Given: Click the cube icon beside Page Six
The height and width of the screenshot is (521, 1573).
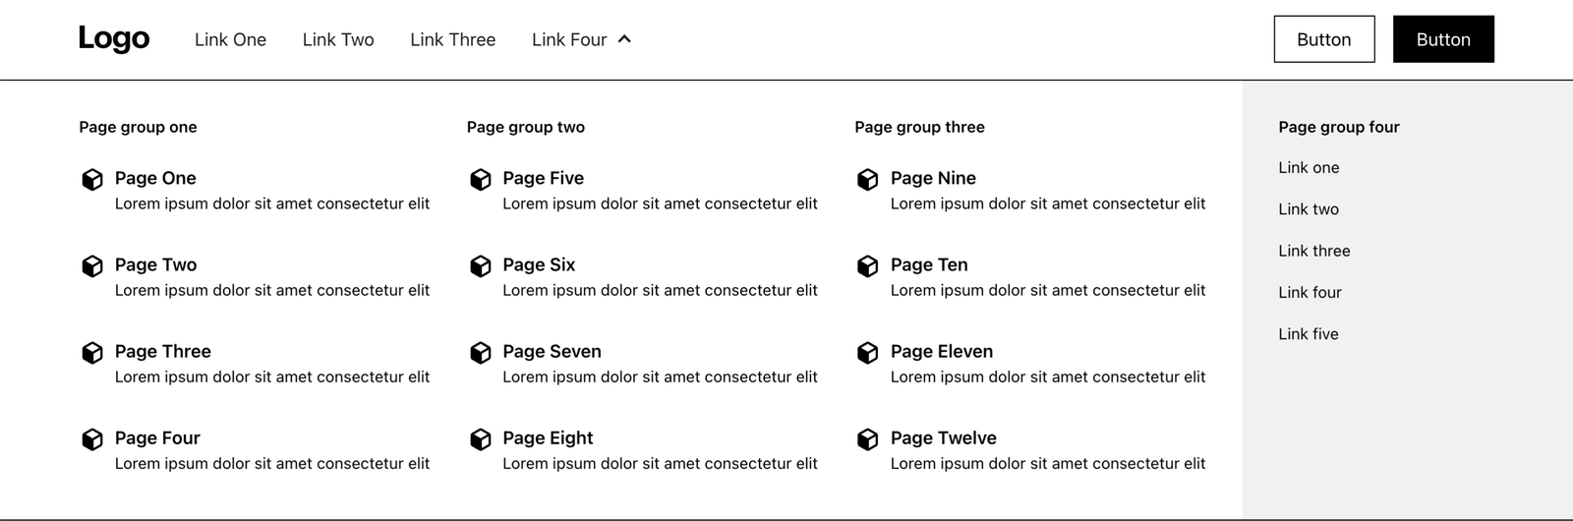Looking at the screenshot, I should point(480,266).
